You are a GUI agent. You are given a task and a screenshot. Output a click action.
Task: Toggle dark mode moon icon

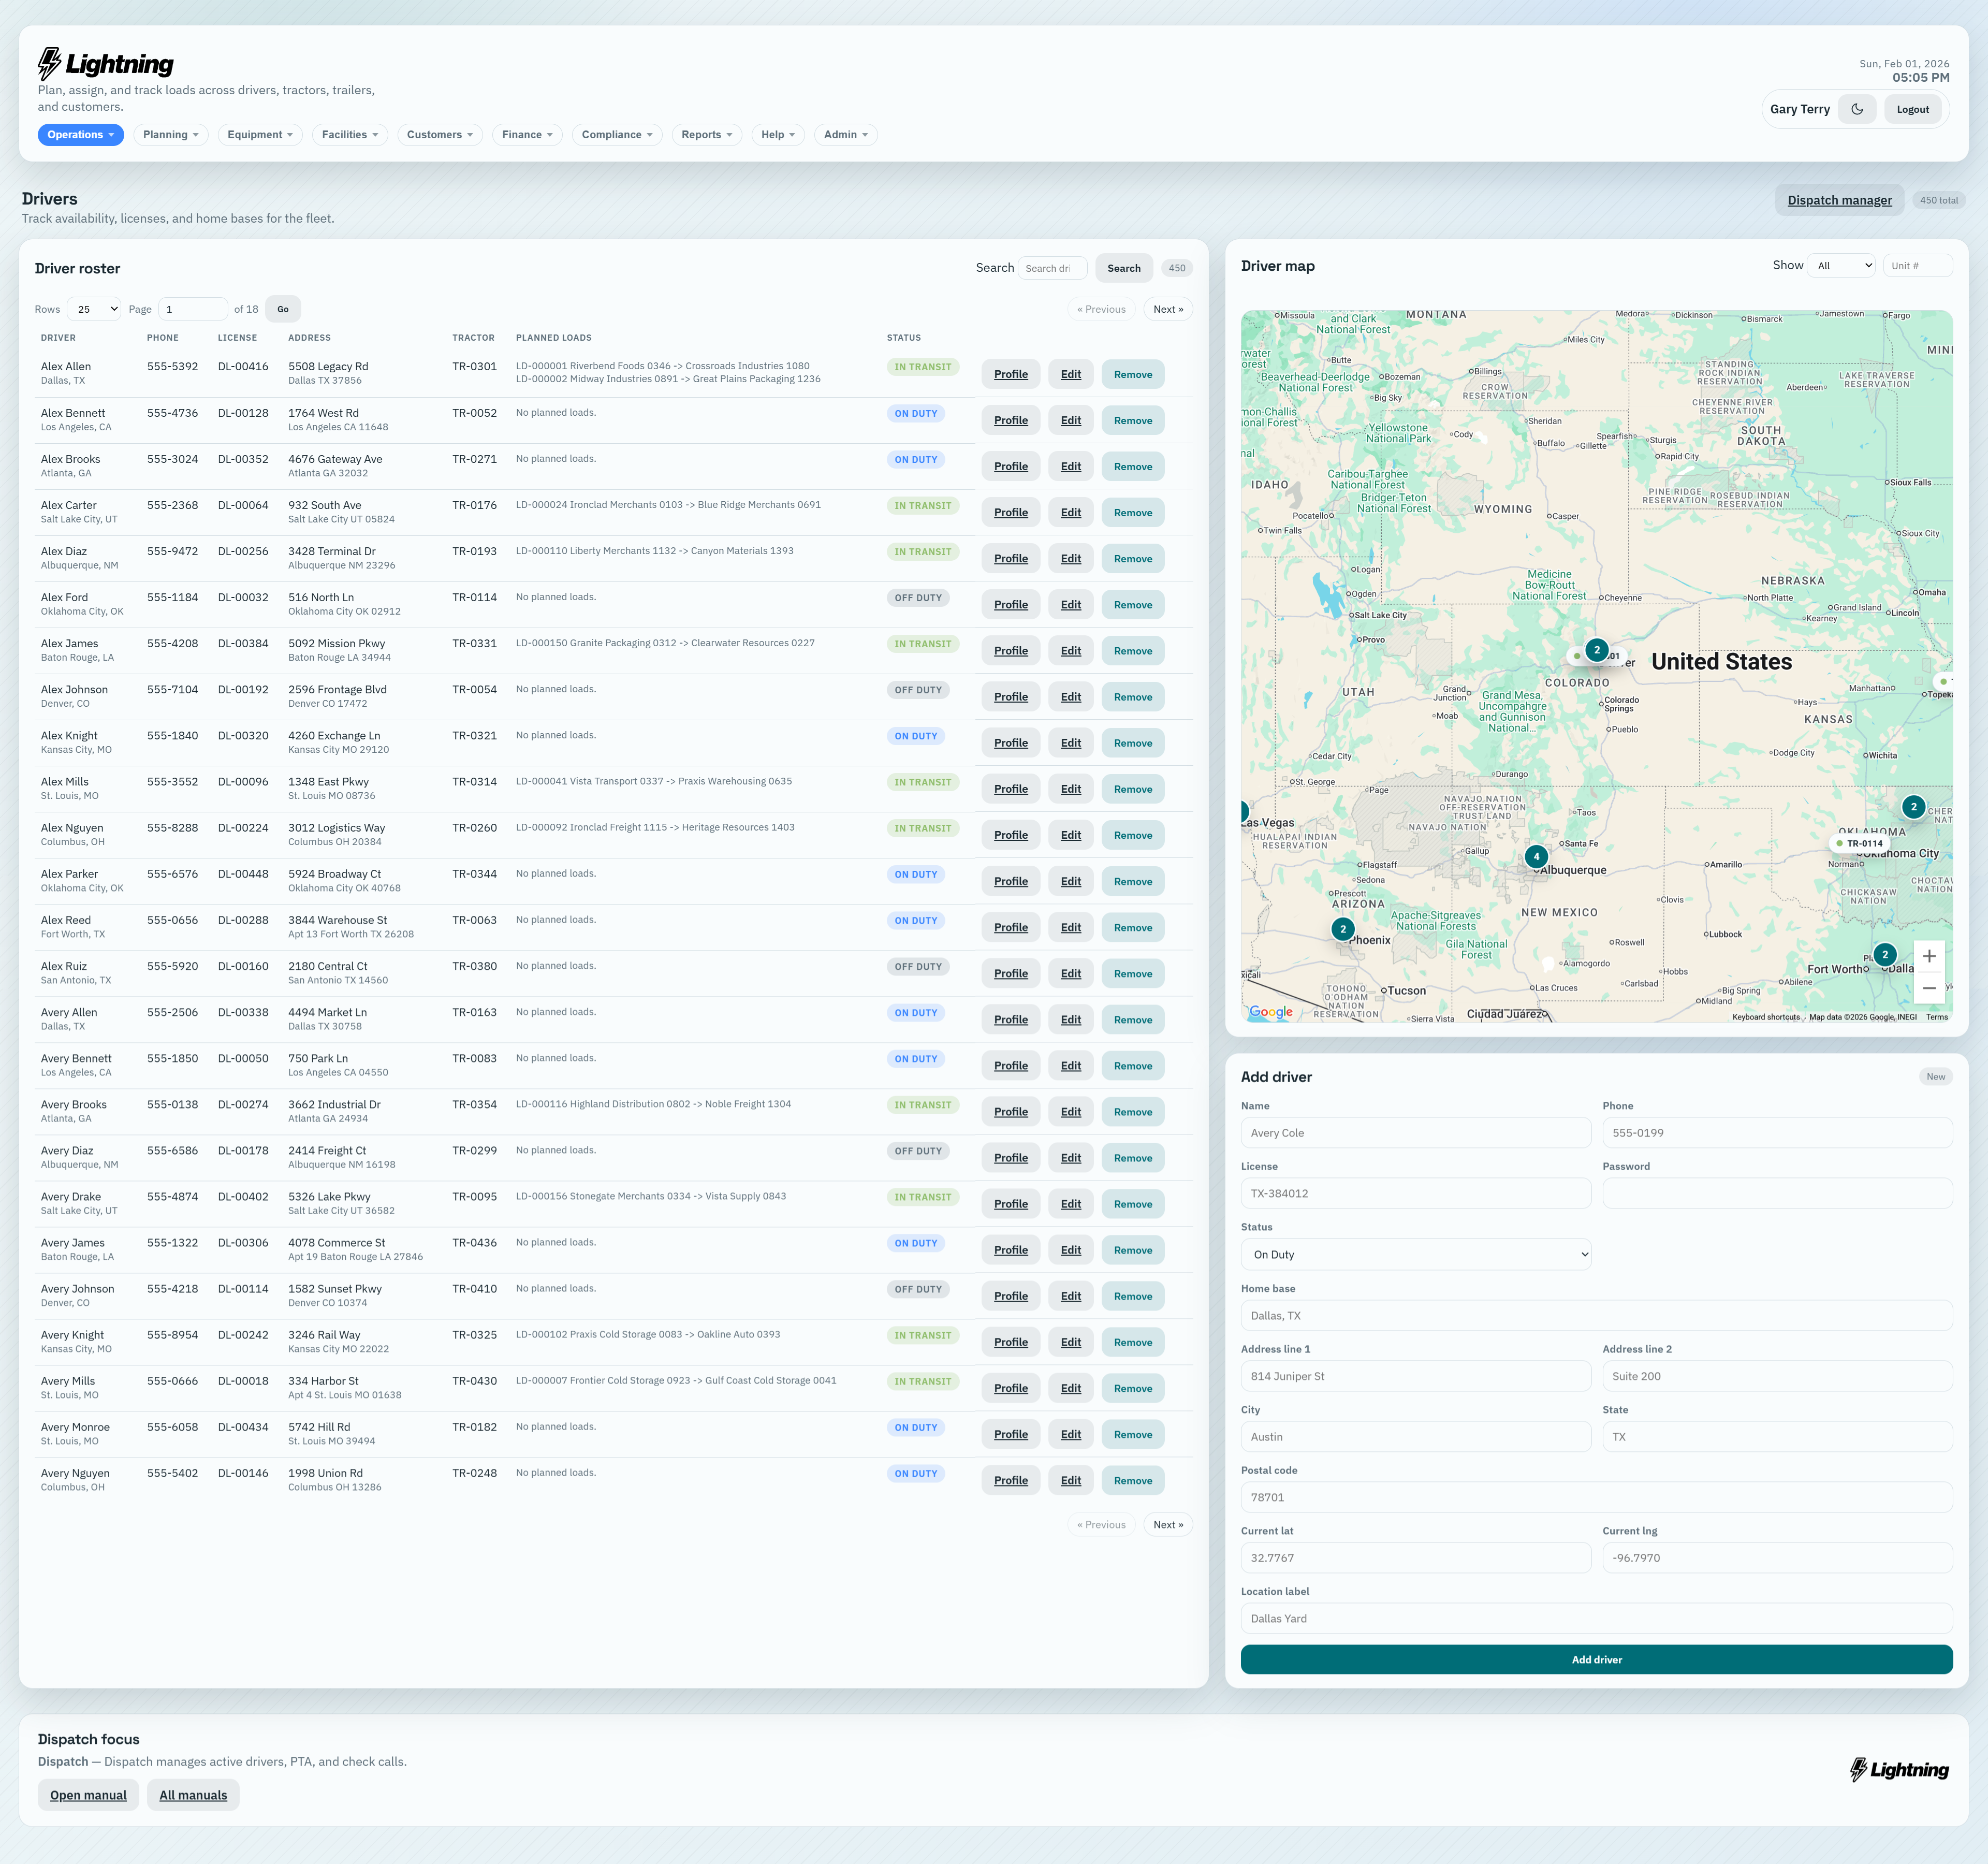point(1857,110)
